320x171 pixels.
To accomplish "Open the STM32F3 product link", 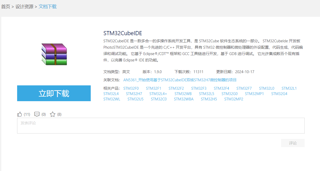I will 199,88.
